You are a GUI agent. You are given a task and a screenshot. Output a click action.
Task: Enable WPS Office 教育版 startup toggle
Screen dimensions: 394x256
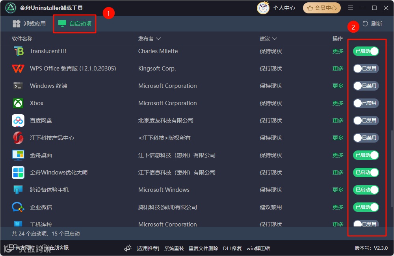pos(366,69)
